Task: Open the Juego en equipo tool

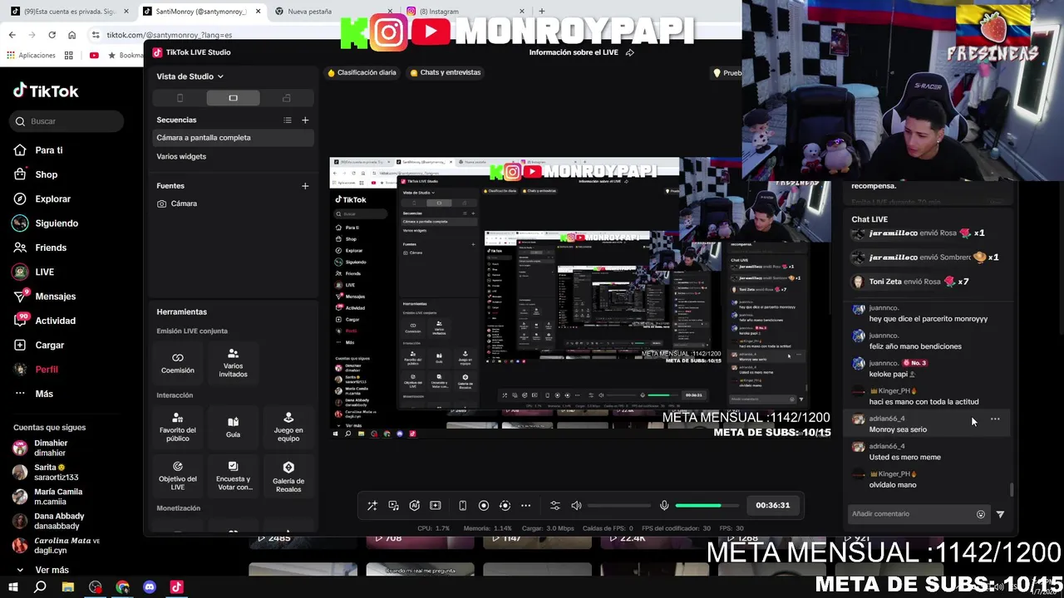Action: tap(288, 426)
